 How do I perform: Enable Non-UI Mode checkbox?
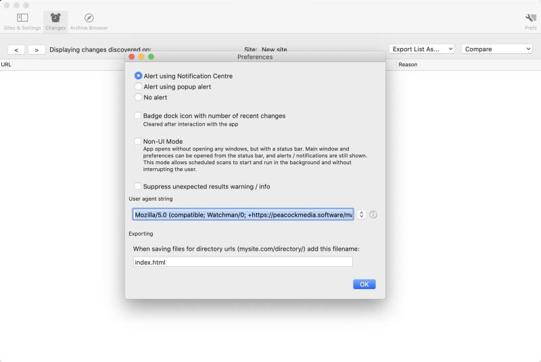(x=138, y=141)
